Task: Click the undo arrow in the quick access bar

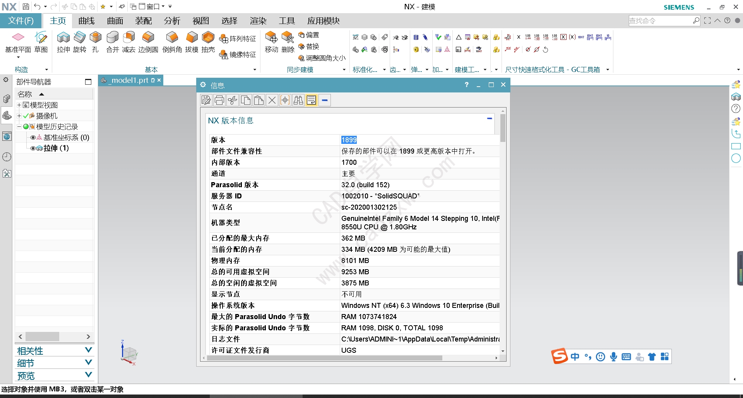Action: coord(37,7)
